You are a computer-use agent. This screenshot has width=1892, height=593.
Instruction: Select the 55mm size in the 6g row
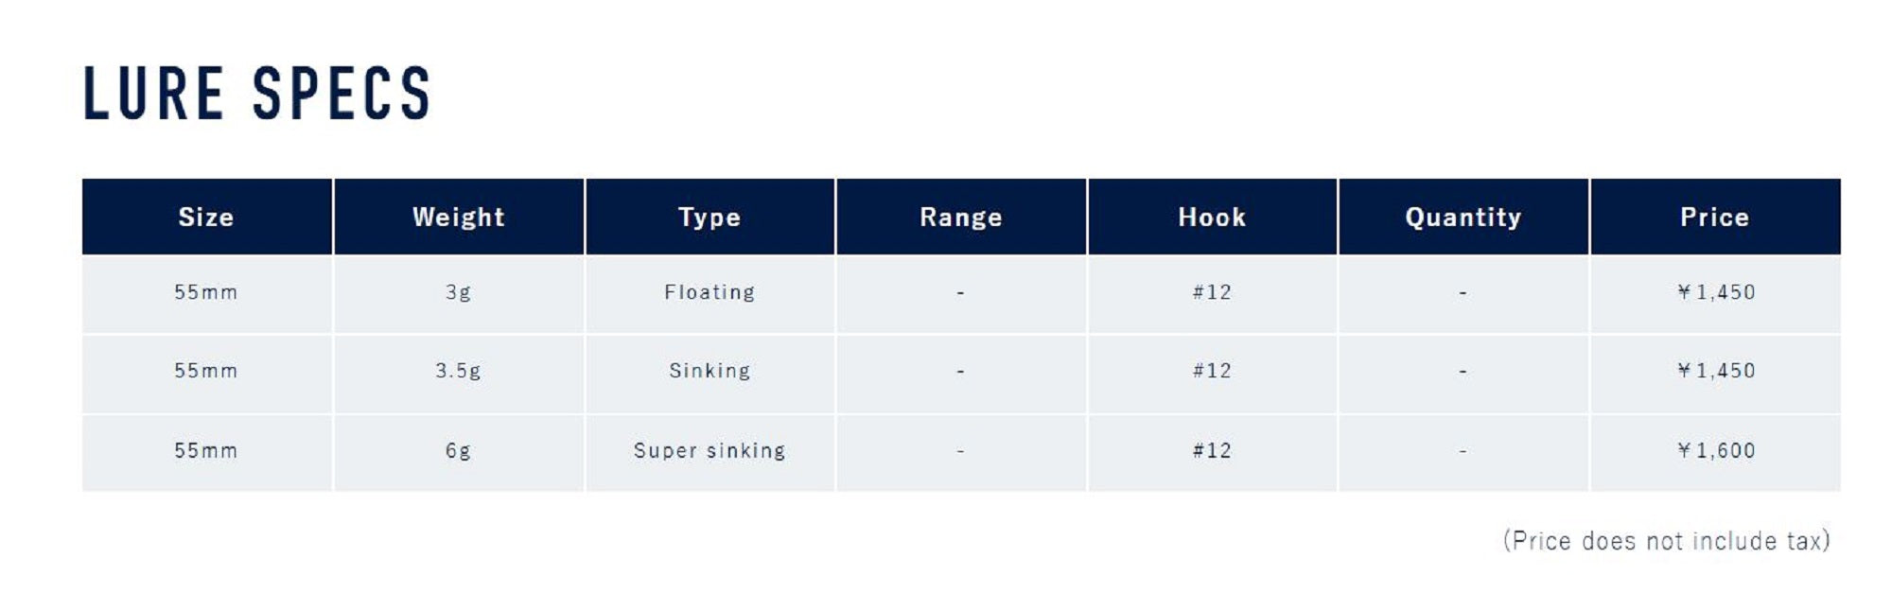pyautogui.click(x=206, y=451)
